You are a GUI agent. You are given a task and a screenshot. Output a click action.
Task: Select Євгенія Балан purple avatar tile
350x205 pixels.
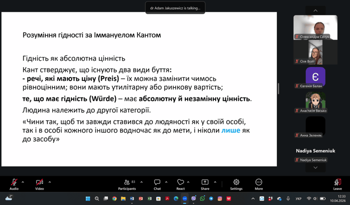pos(315,76)
